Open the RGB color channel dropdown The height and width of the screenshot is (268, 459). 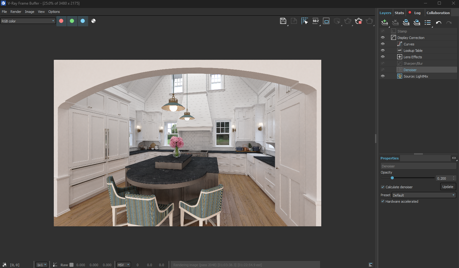(x=28, y=21)
